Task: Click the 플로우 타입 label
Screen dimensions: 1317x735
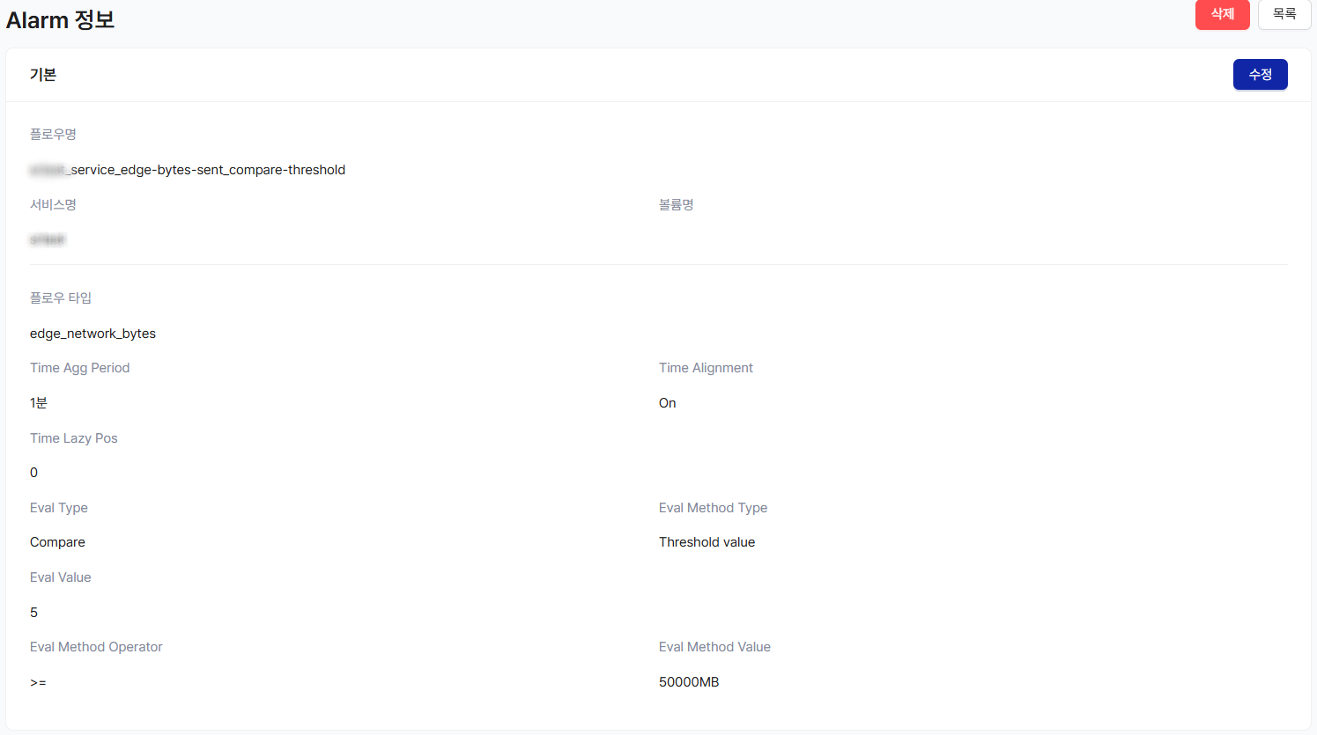Action: point(61,298)
